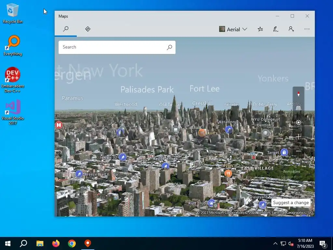Open the clock showing 5:10 AM

coord(305,243)
